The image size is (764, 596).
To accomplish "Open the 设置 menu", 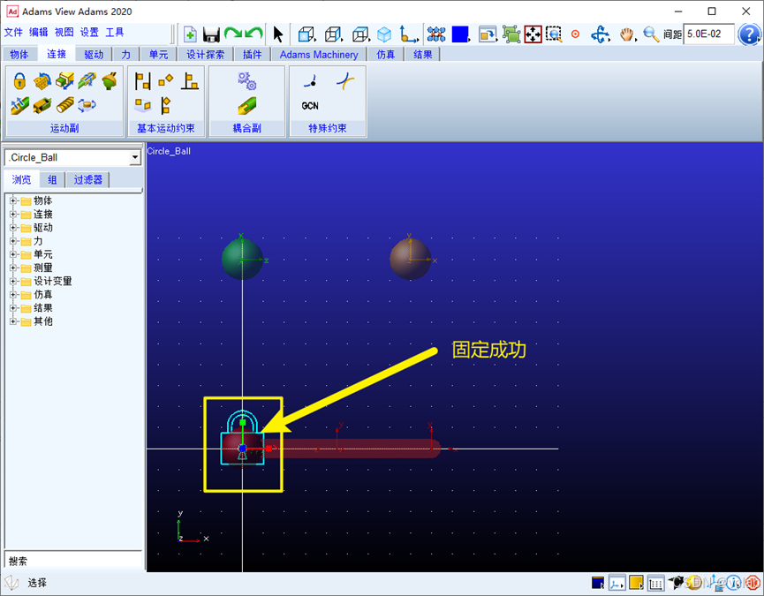I will [x=89, y=32].
